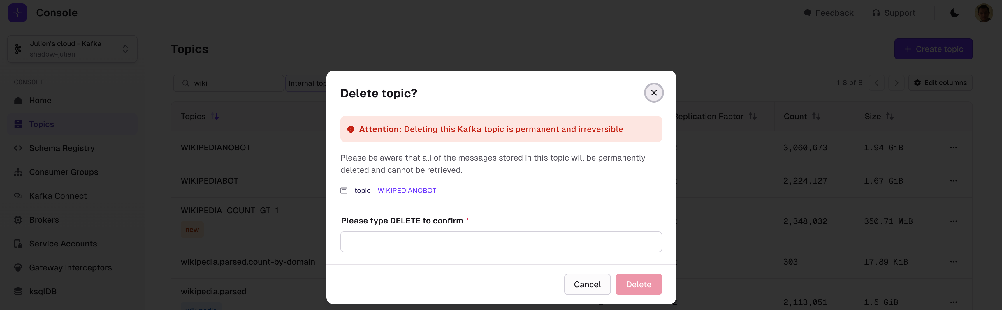Open the user avatar menu

pyautogui.click(x=983, y=13)
